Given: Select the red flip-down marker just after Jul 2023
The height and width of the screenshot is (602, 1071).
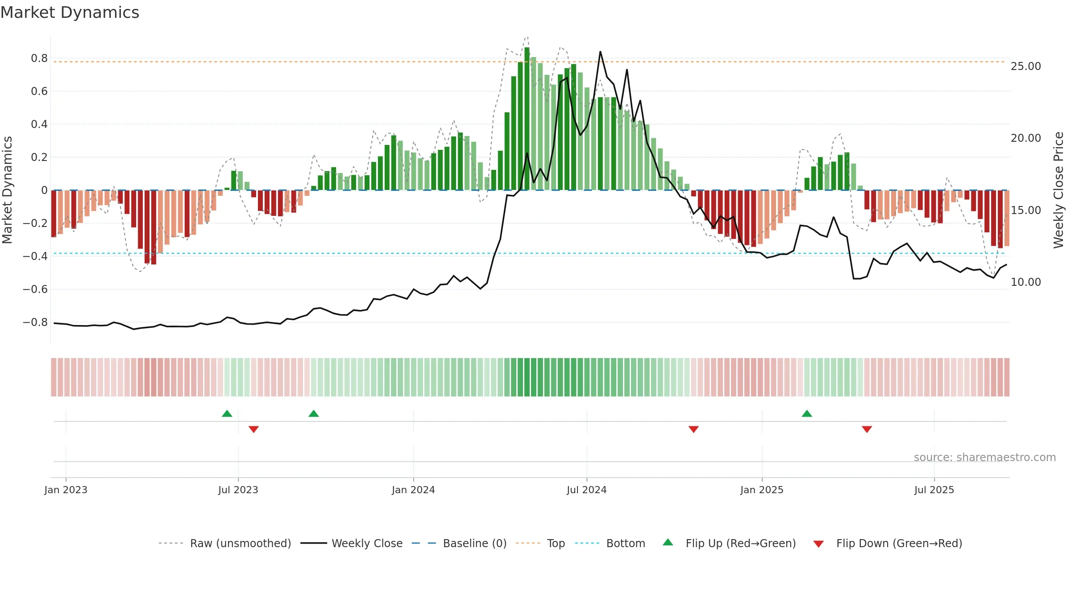Looking at the screenshot, I should click(x=254, y=429).
